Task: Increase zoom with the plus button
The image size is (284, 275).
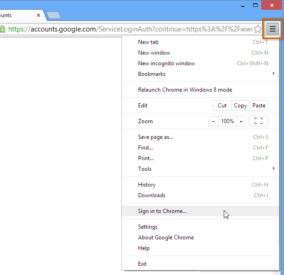Action: pyautogui.click(x=241, y=121)
